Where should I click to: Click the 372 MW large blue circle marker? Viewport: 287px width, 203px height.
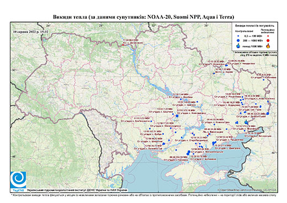(x=177, y=116)
